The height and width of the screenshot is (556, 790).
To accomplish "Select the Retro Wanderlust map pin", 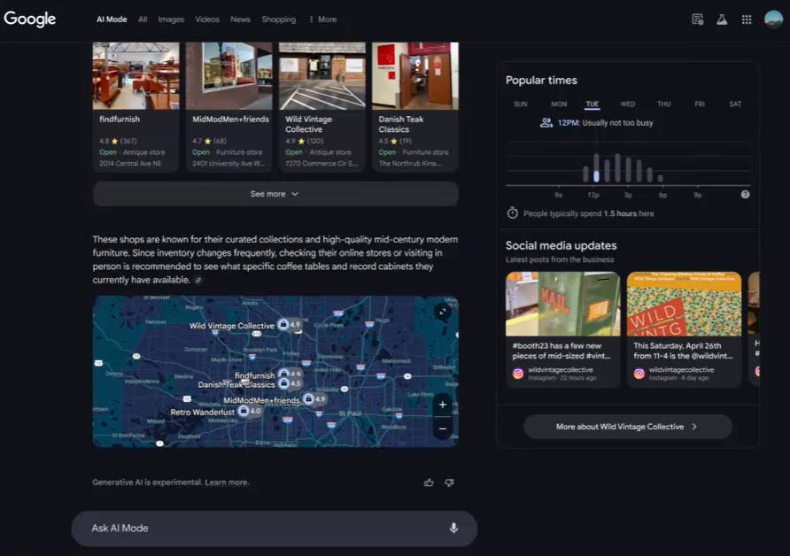I will [x=244, y=411].
